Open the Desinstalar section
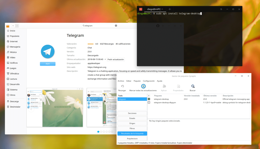This screenshot has width=260, height=149. pos(14,107)
